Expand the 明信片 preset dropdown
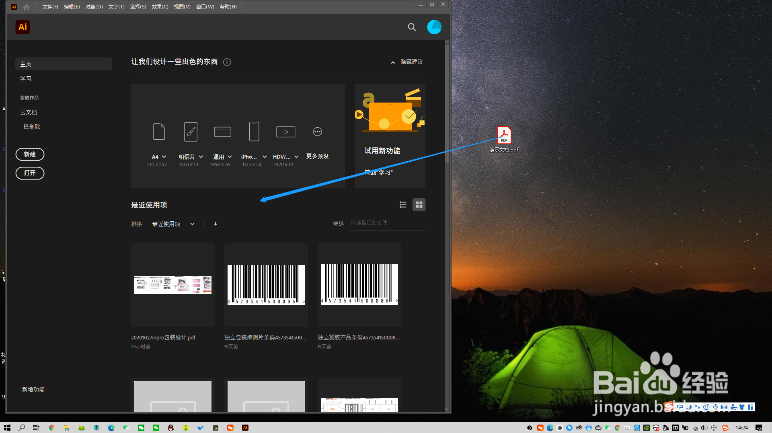 [201, 157]
